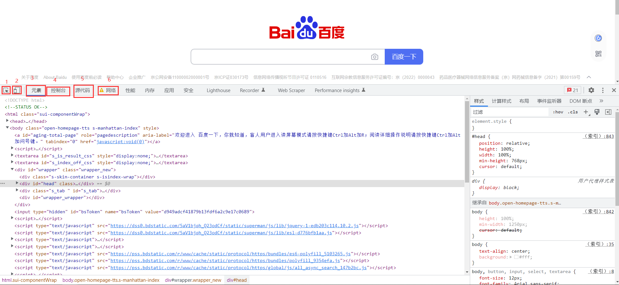Open the DevTools three-dot menu

(602, 90)
